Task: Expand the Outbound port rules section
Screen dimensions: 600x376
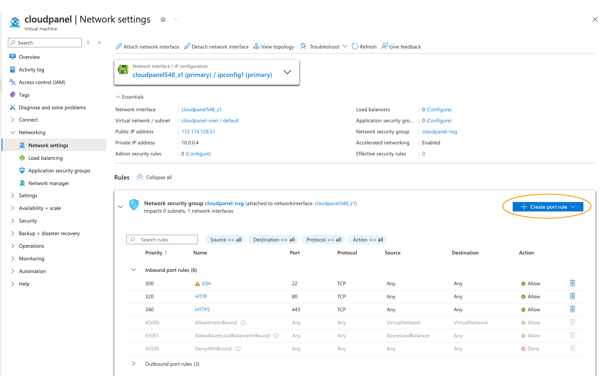Action: point(134,364)
